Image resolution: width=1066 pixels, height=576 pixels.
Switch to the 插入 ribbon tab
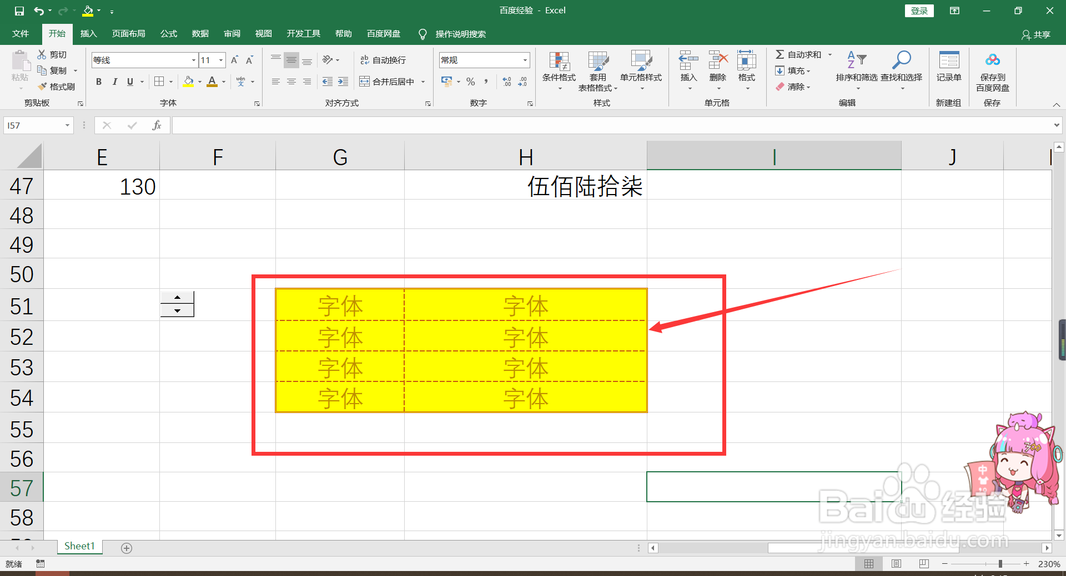[x=88, y=34]
